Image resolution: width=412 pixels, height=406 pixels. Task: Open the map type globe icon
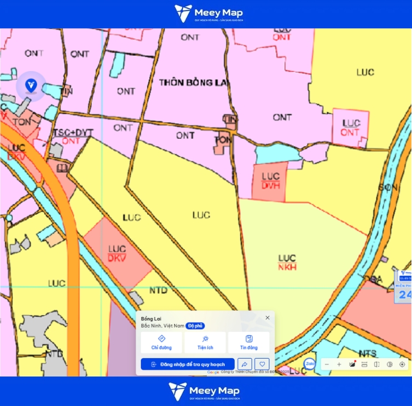click(390, 364)
